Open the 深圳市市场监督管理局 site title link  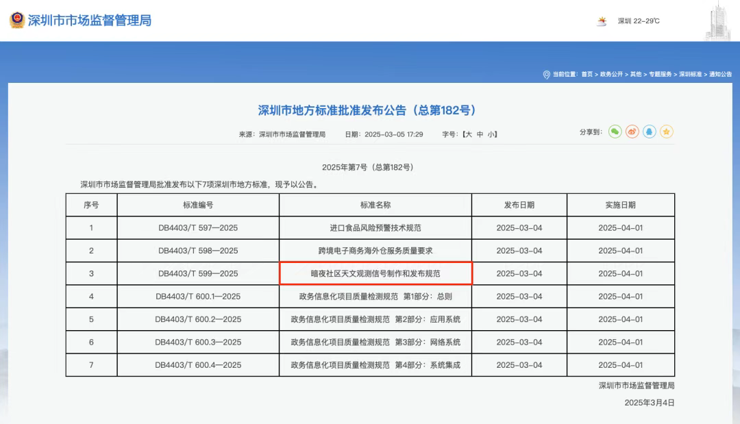click(90, 21)
